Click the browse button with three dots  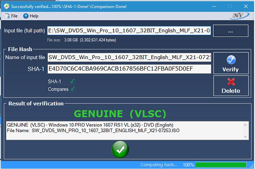(231, 31)
